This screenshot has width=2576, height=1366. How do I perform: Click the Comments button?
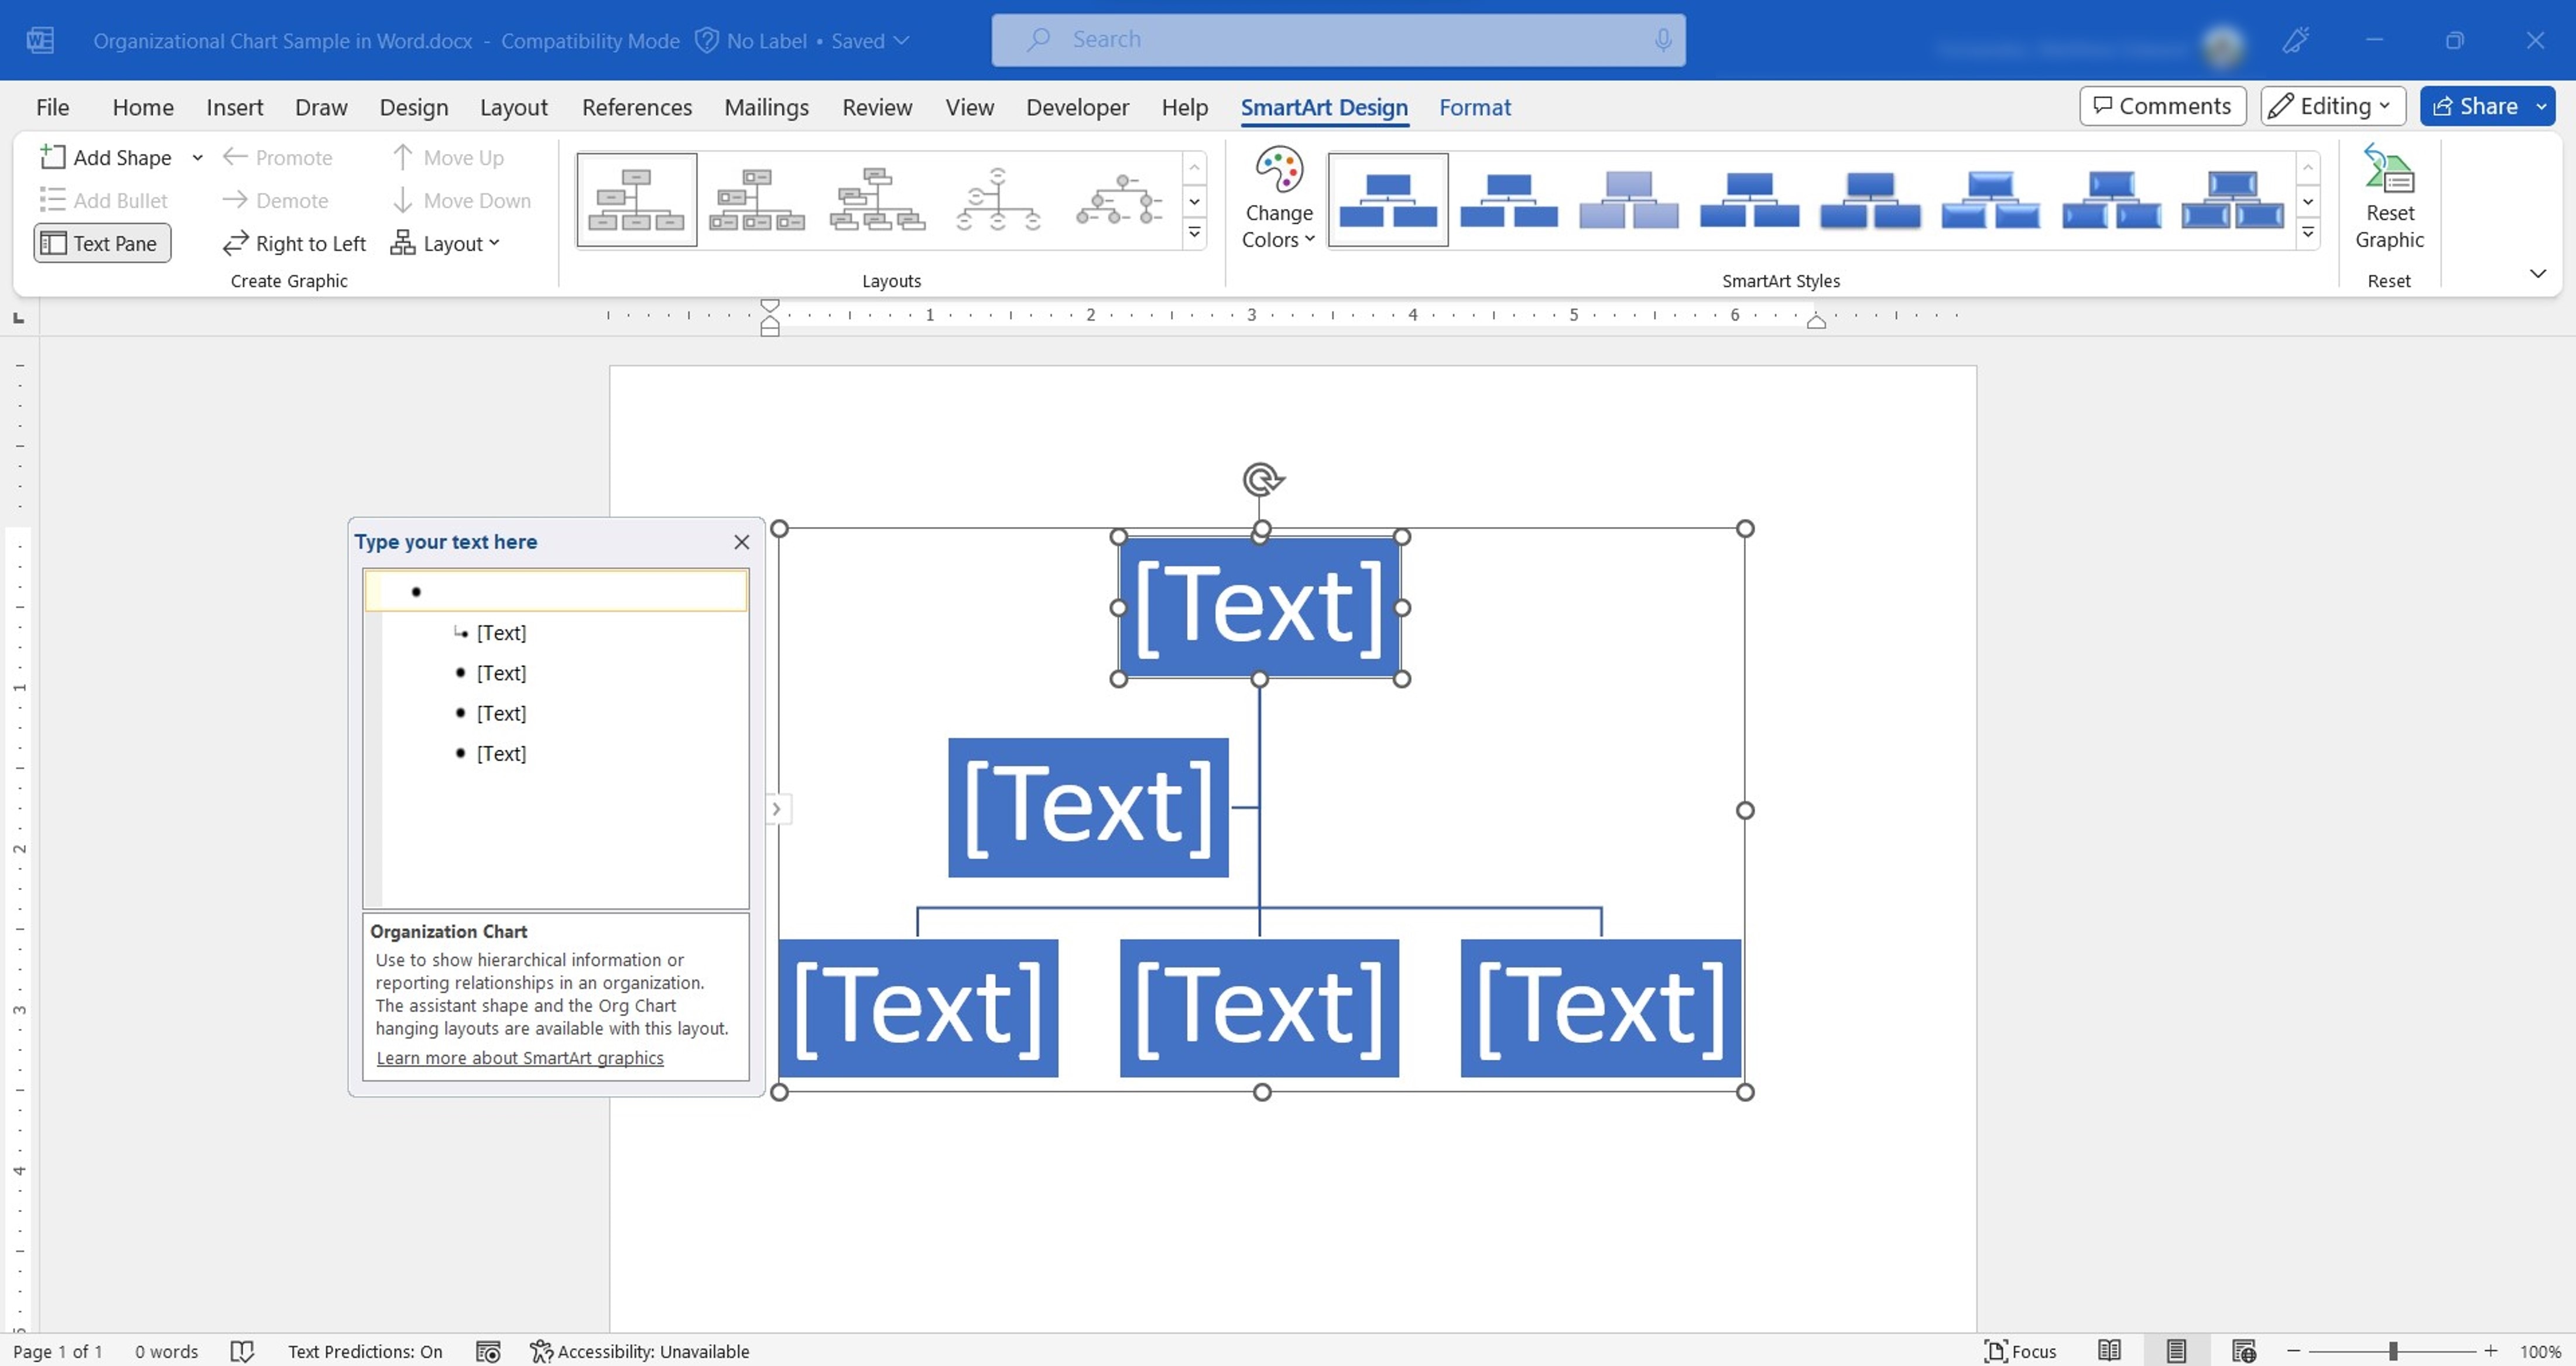point(2162,106)
